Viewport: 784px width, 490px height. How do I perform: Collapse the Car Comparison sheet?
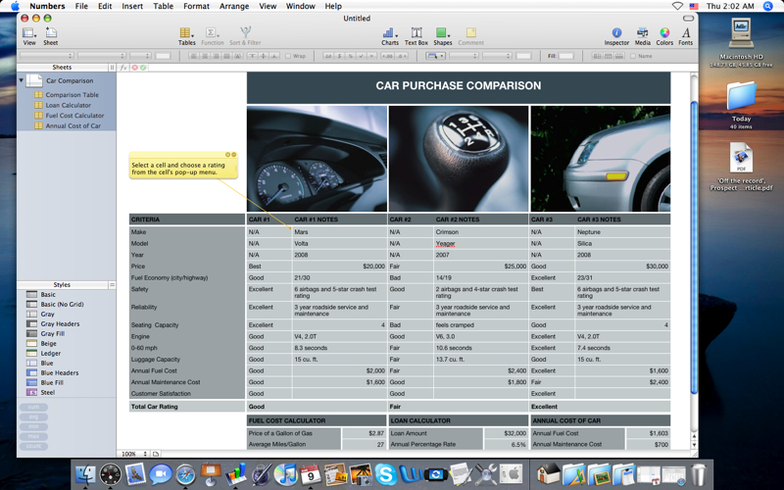22,81
